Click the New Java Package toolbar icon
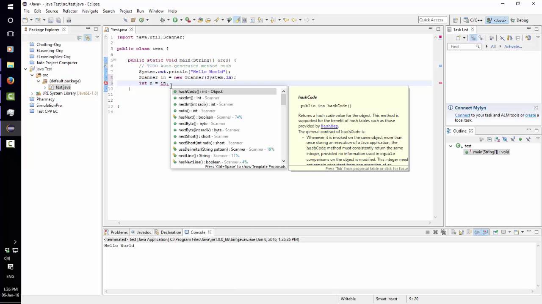This screenshot has width=542, height=304. 133,20
